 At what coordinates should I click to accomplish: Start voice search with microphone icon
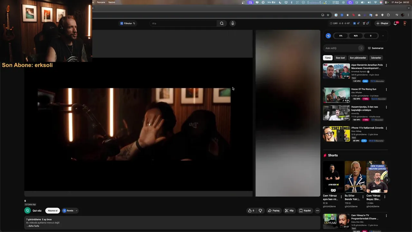tap(232, 23)
